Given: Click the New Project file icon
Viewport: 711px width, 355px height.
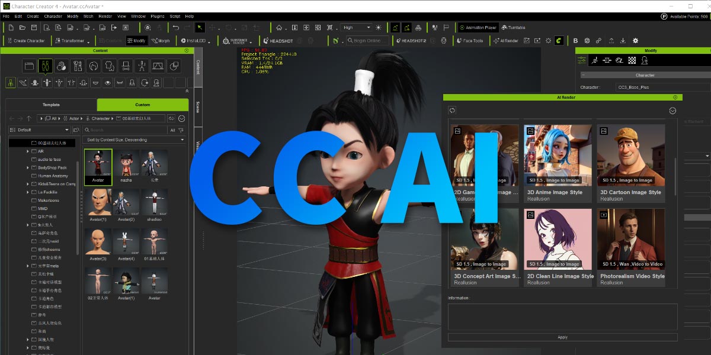Looking at the screenshot, I should point(11,27).
